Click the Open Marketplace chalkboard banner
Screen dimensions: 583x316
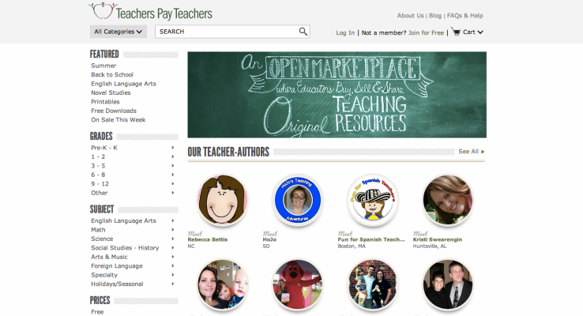pos(337,95)
